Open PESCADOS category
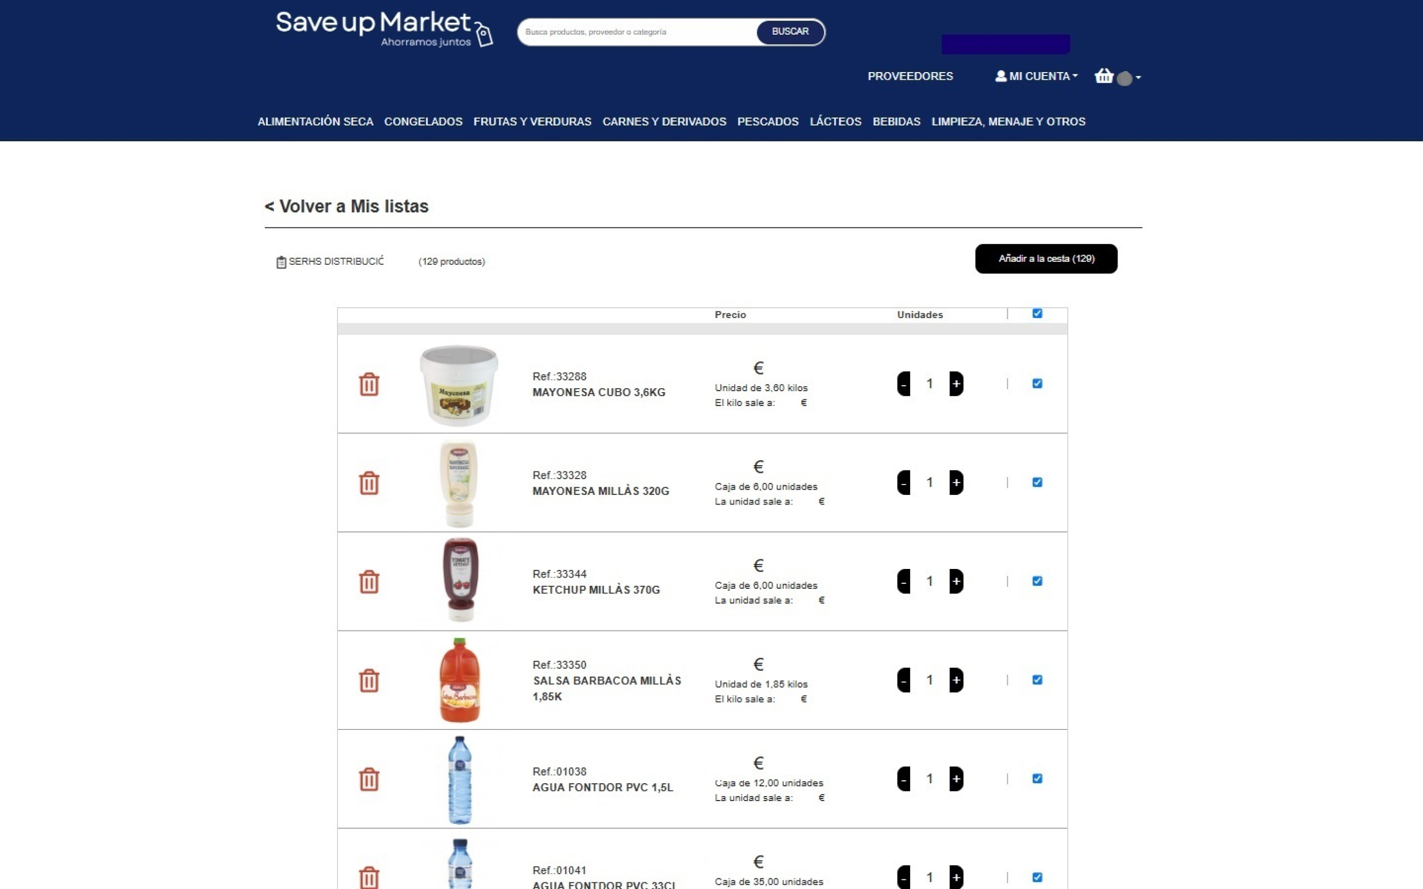The image size is (1423, 889). tap(768, 122)
